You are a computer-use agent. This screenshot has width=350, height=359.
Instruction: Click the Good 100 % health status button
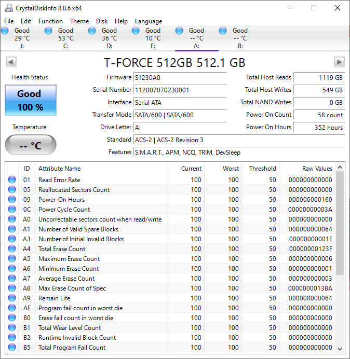coord(31,100)
